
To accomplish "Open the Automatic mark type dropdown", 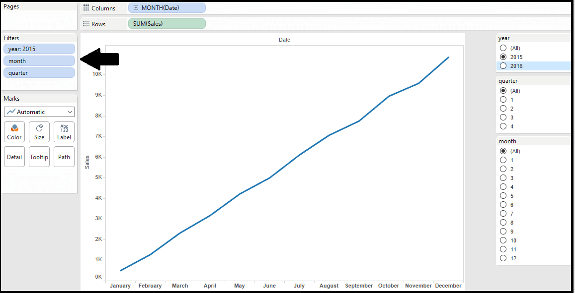I will [x=39, y=112].
